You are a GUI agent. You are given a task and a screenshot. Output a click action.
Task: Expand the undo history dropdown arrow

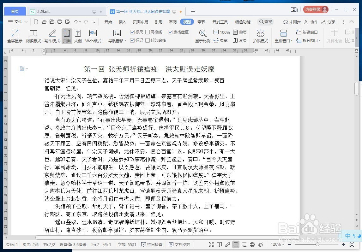[80, 22]
